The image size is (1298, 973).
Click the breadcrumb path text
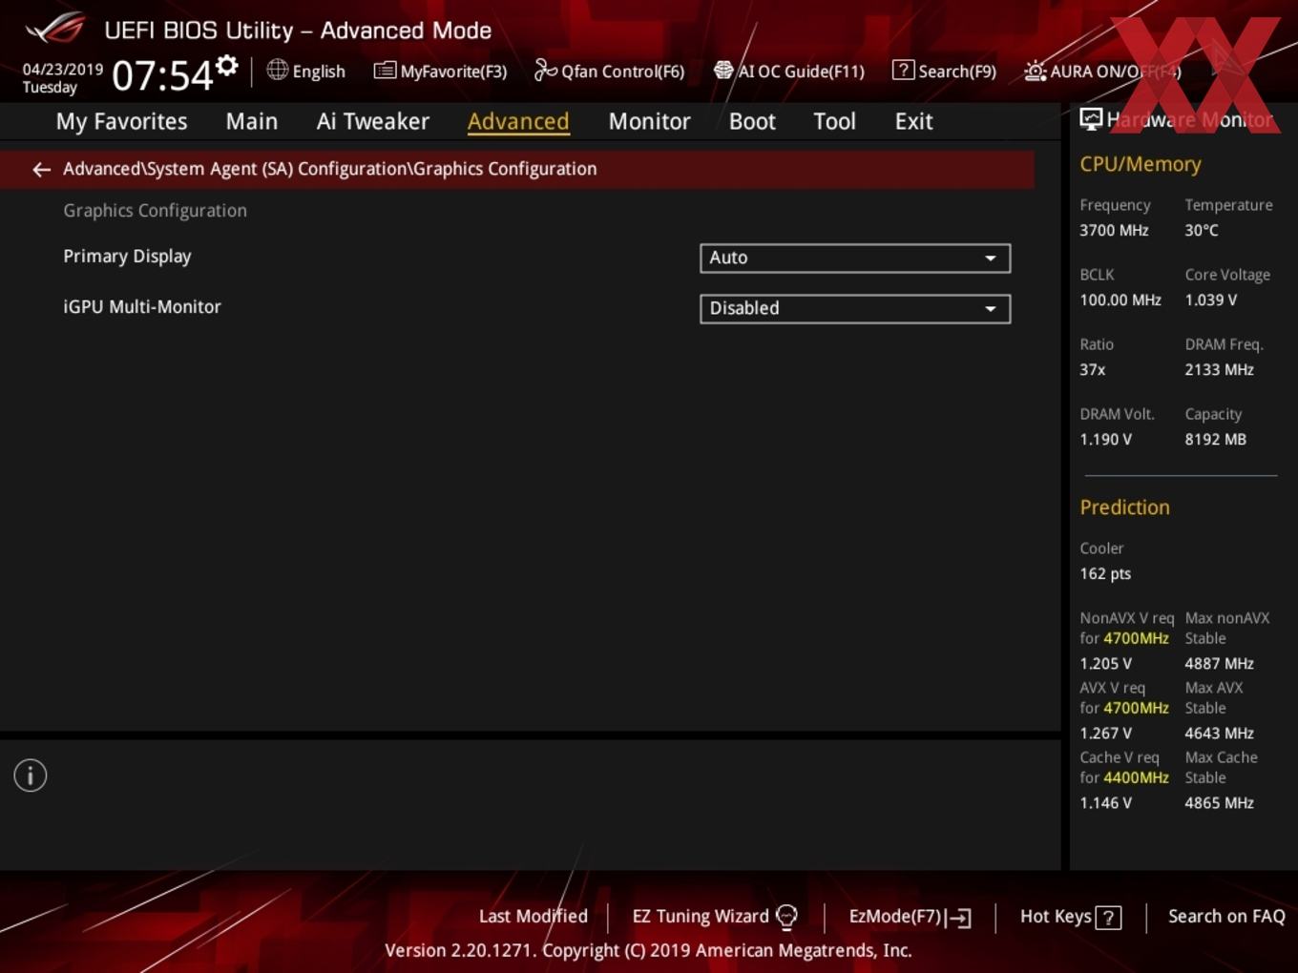click(x=330, y=169)
